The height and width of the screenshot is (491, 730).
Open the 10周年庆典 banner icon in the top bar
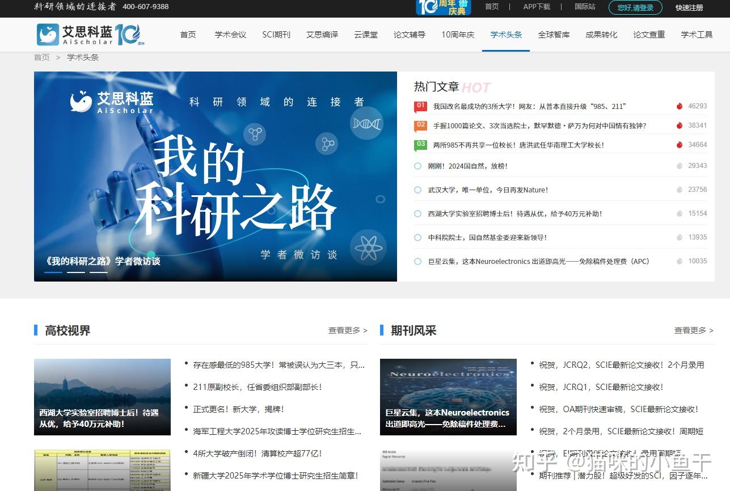443,7
